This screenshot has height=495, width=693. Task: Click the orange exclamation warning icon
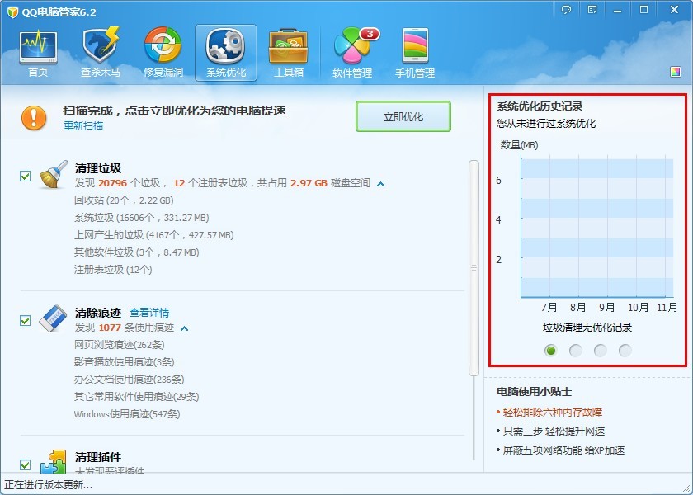pos(34,118)
